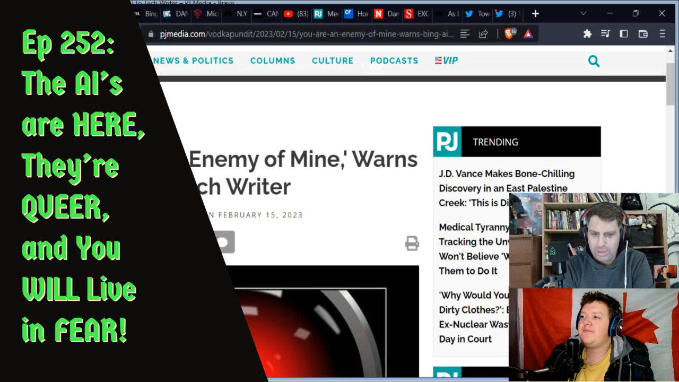Click the TRENDING header text

click(x=495, y=142)
